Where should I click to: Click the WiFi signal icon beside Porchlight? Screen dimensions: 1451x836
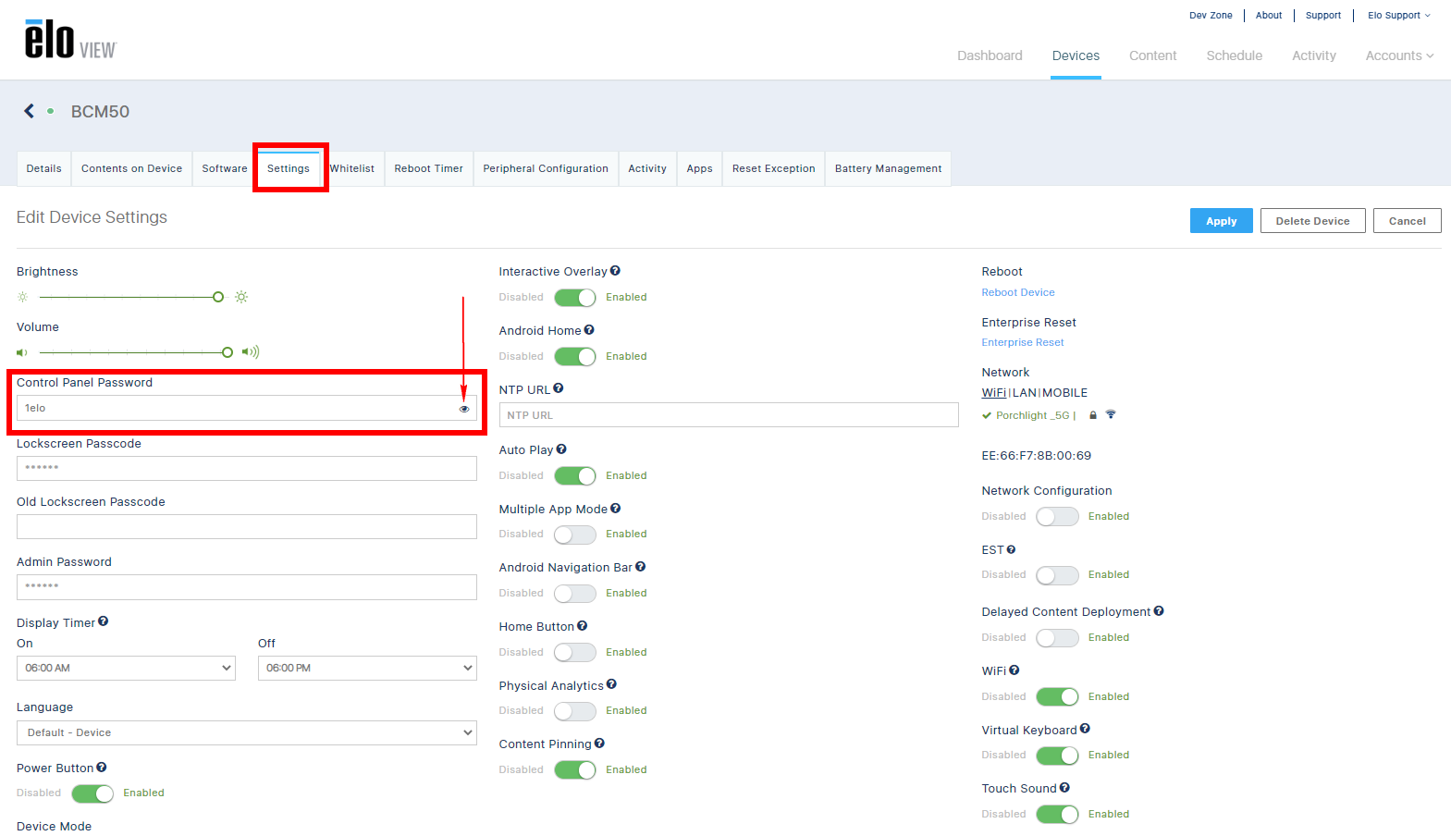pos(1111,415)
